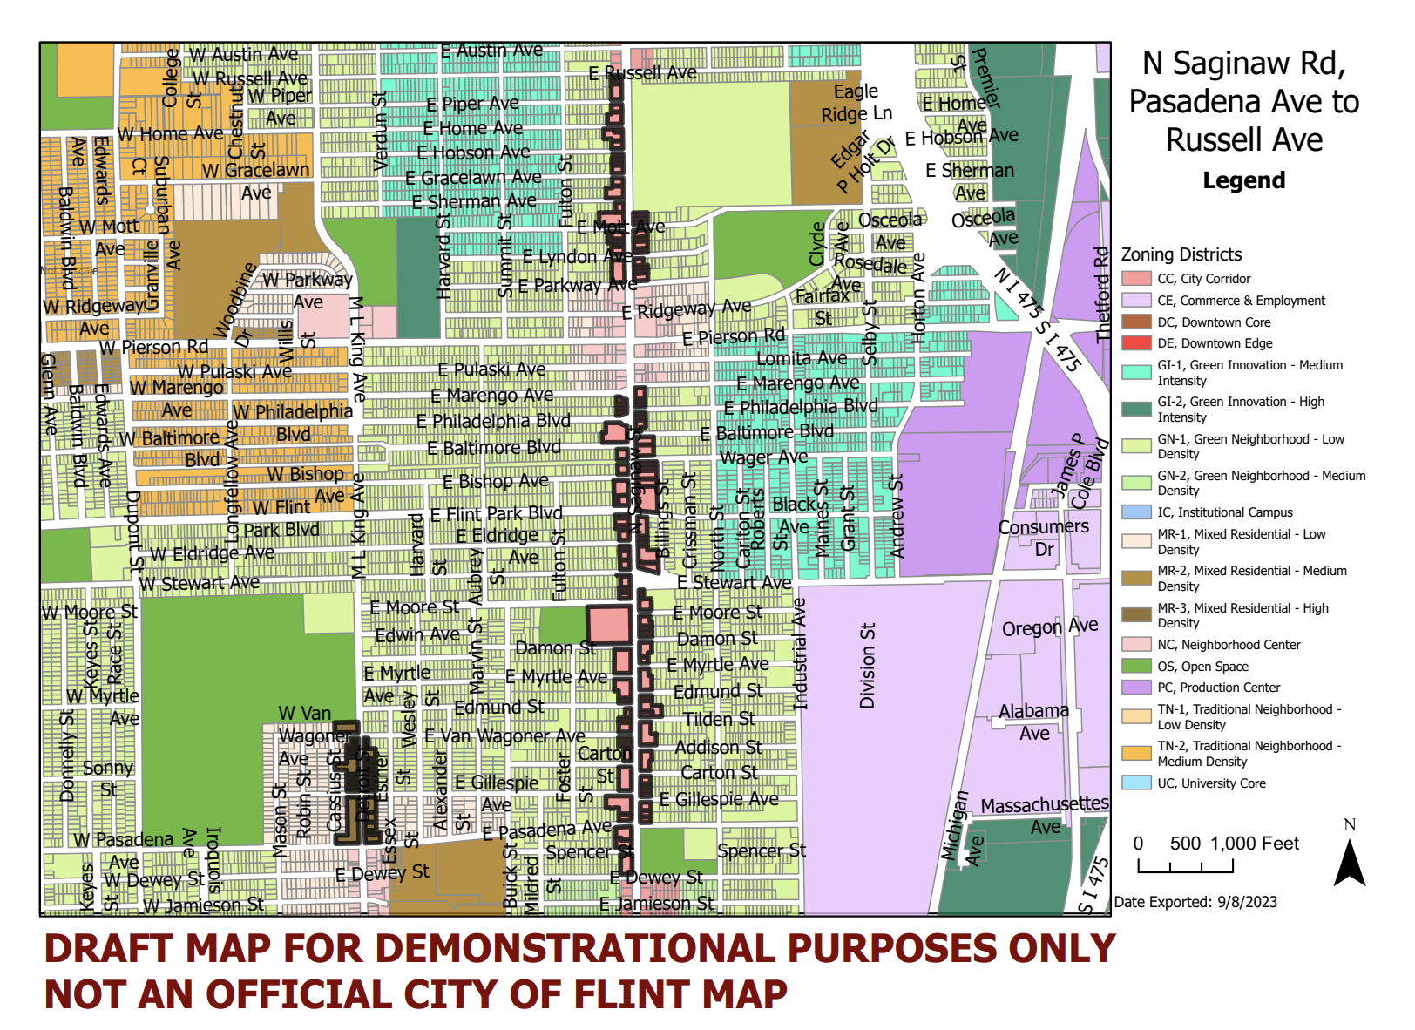1415x1030 pixels.
Task: Click the Division St label on map
Action: click(x=867, y=666)
